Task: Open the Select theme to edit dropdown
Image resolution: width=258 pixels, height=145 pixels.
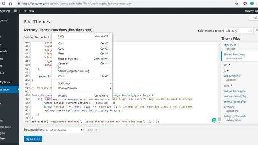Action: coord(238,31)
